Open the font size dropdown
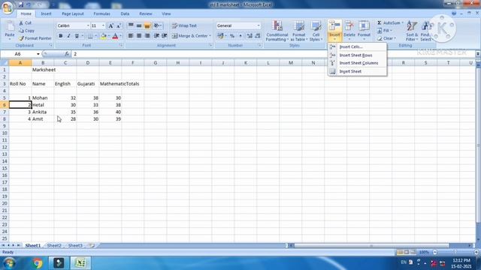 pos(104,25)
